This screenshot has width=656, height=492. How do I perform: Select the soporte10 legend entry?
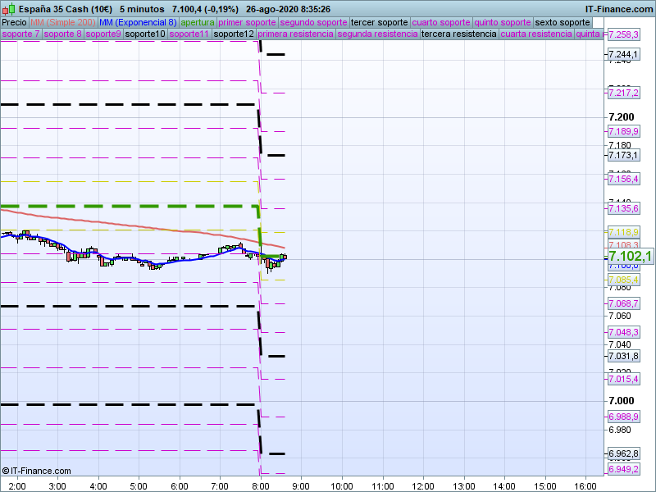coord(146,34)
